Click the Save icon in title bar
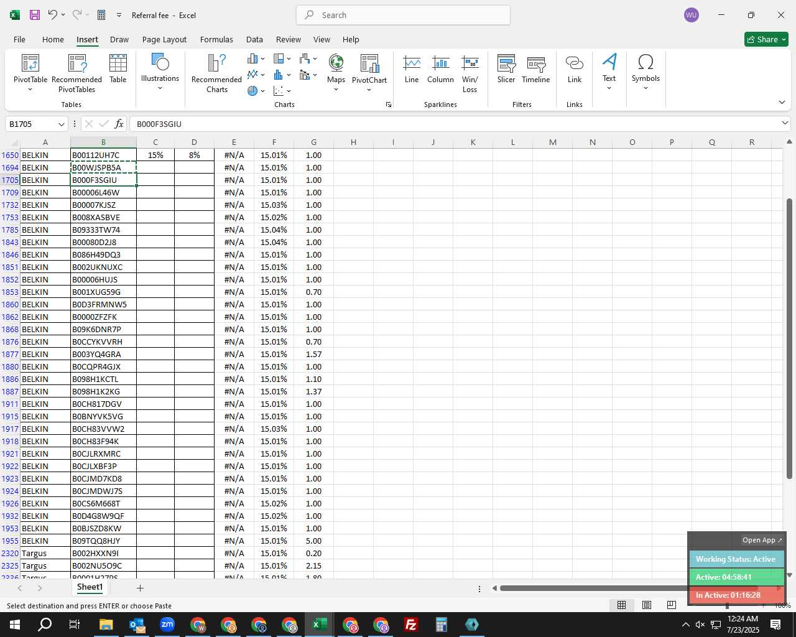 point(35,15)
